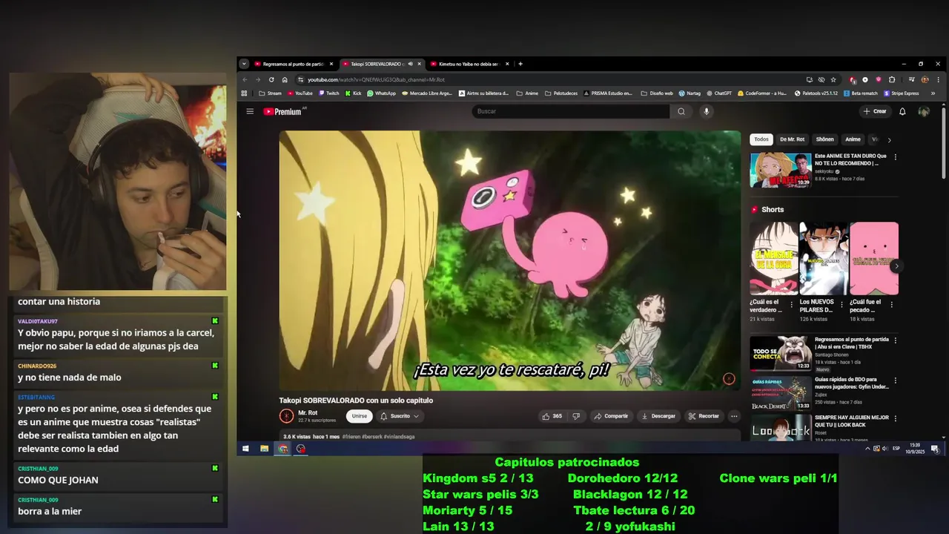Click the circular watermark icon on the video
This screenshot has height=534, width=949.
pos(729,379)
